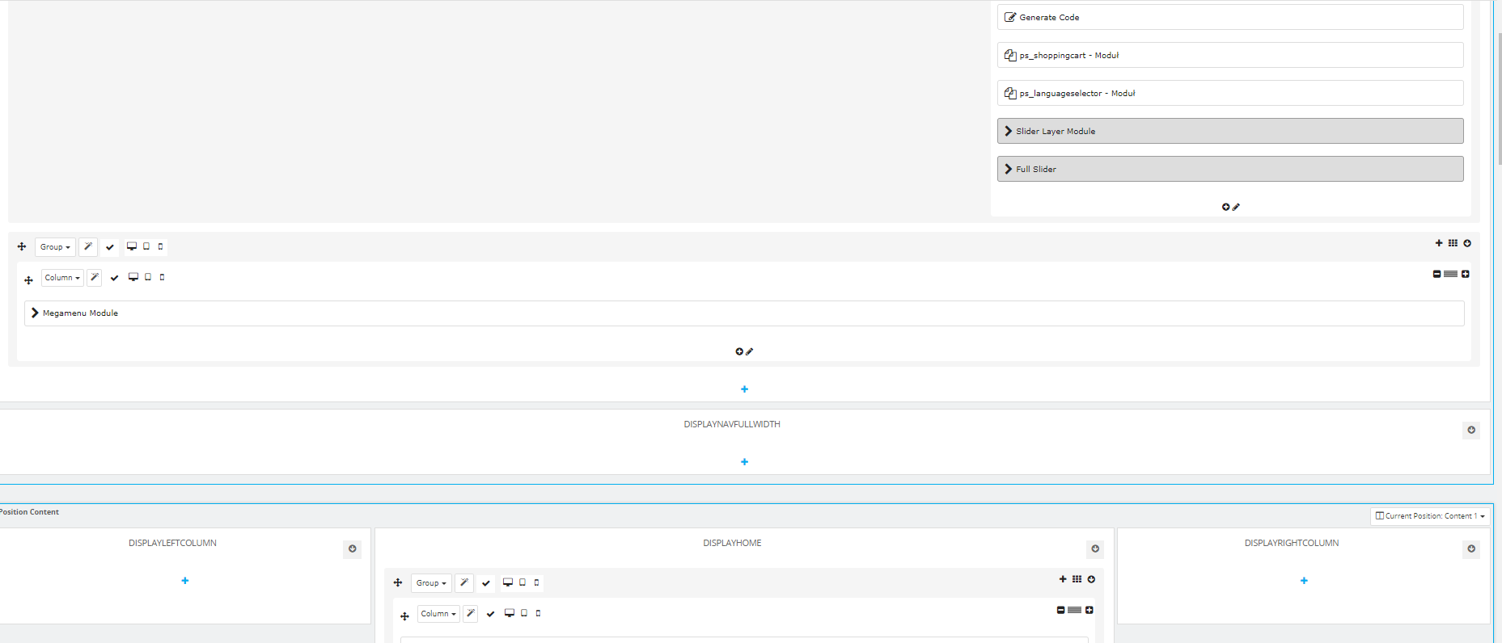Screen dimensions: 1502x643
Task: Toggle phone visibility for the Megamenu column
Action: (162, 277)
